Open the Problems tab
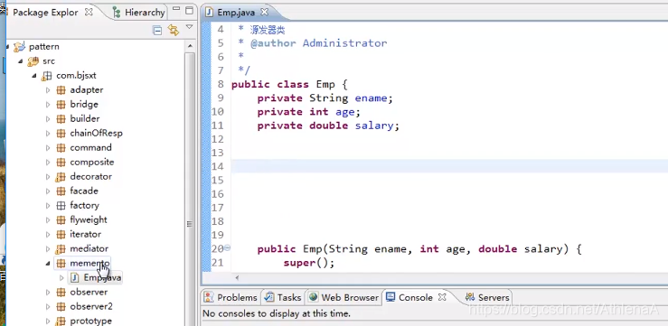The height and width of the screenshot is (326, 668). click(231, 297)
